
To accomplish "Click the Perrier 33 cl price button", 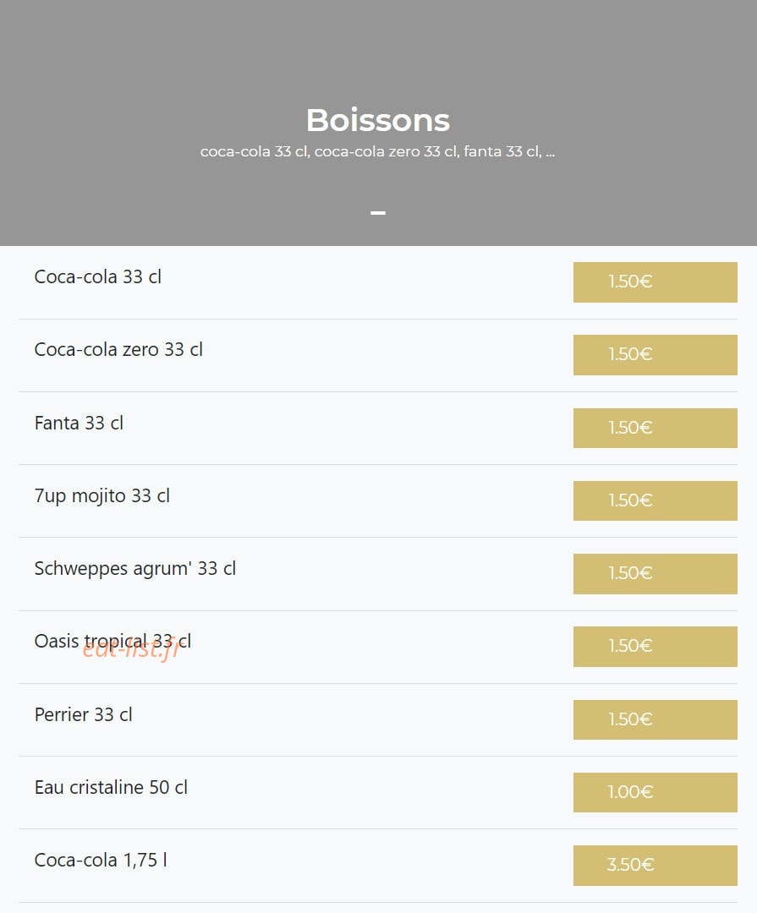I will click(x=655, y=719).
